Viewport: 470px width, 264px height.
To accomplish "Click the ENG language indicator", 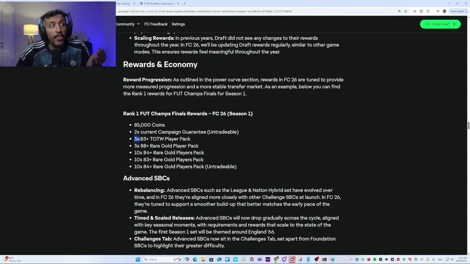I will point(440,260).
